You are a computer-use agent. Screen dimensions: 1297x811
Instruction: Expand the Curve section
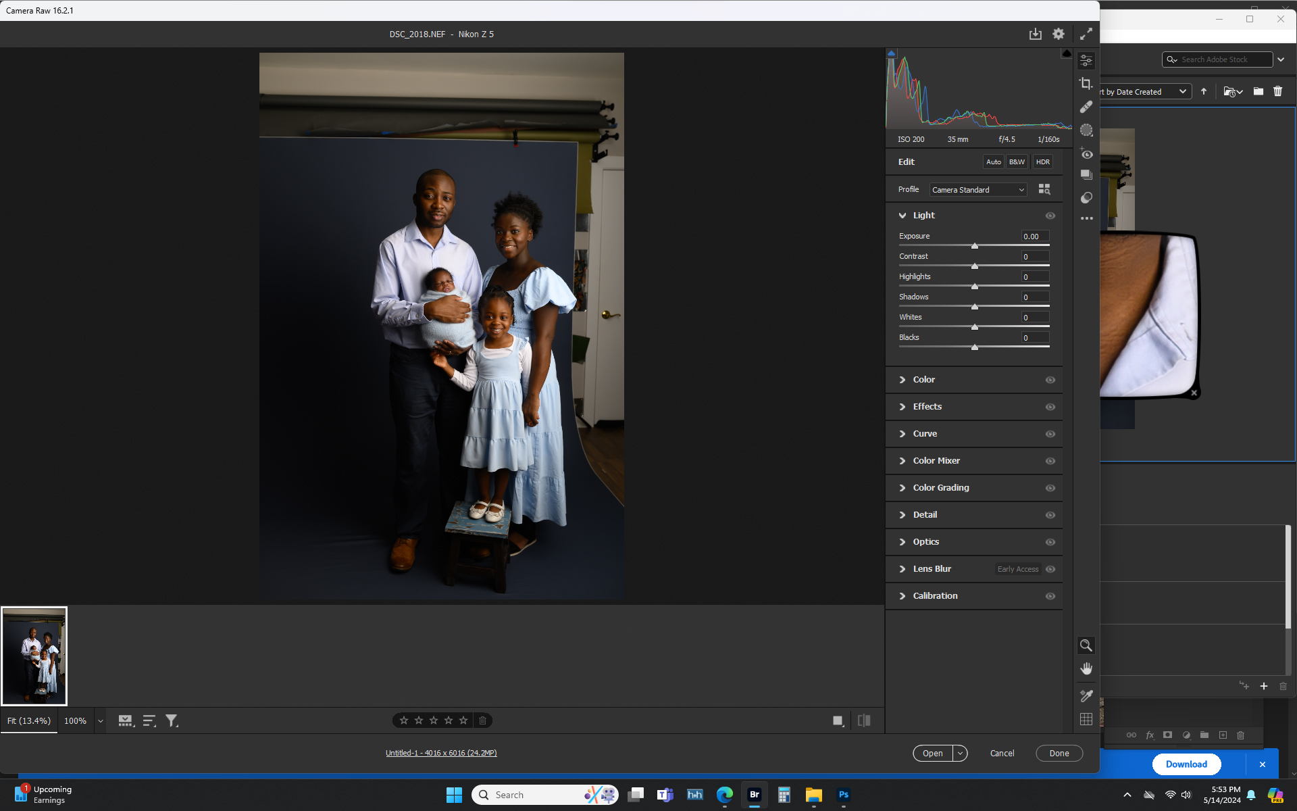903,434
